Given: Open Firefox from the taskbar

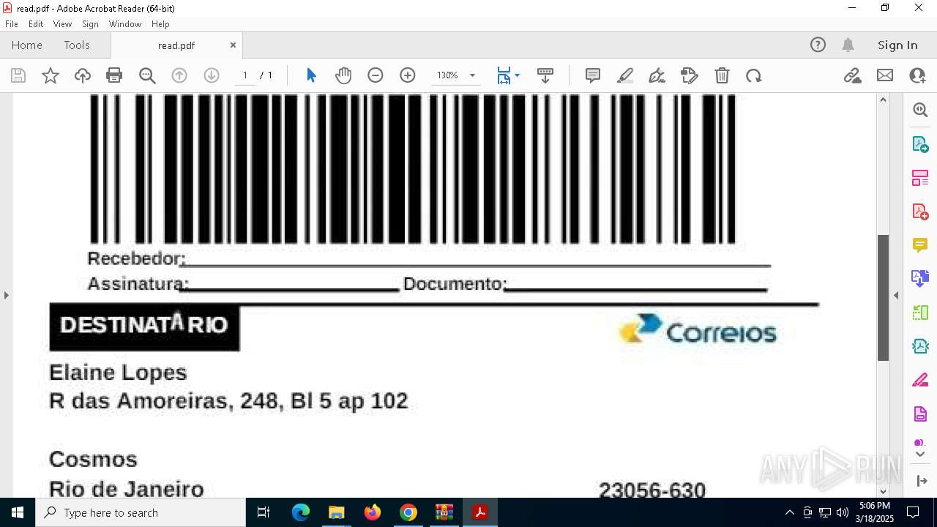Looking at the screenshot, I should pyautogui.click(x=373, y=512).
